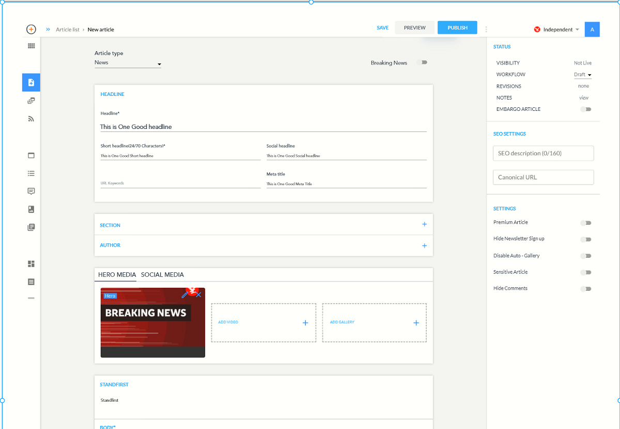This screenshot has width=620, height=429.
Task: Enable the Hide Comments toggle
Action: click(585, 289)
